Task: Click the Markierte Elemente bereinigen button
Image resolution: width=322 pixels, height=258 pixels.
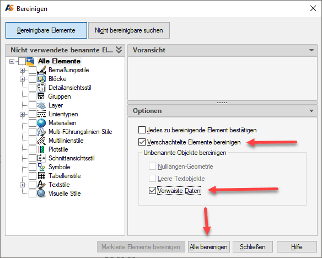Action: coord(141,247)
